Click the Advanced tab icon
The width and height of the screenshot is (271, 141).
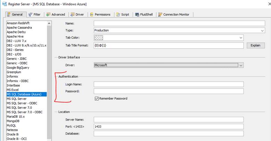tap(48, 15)
